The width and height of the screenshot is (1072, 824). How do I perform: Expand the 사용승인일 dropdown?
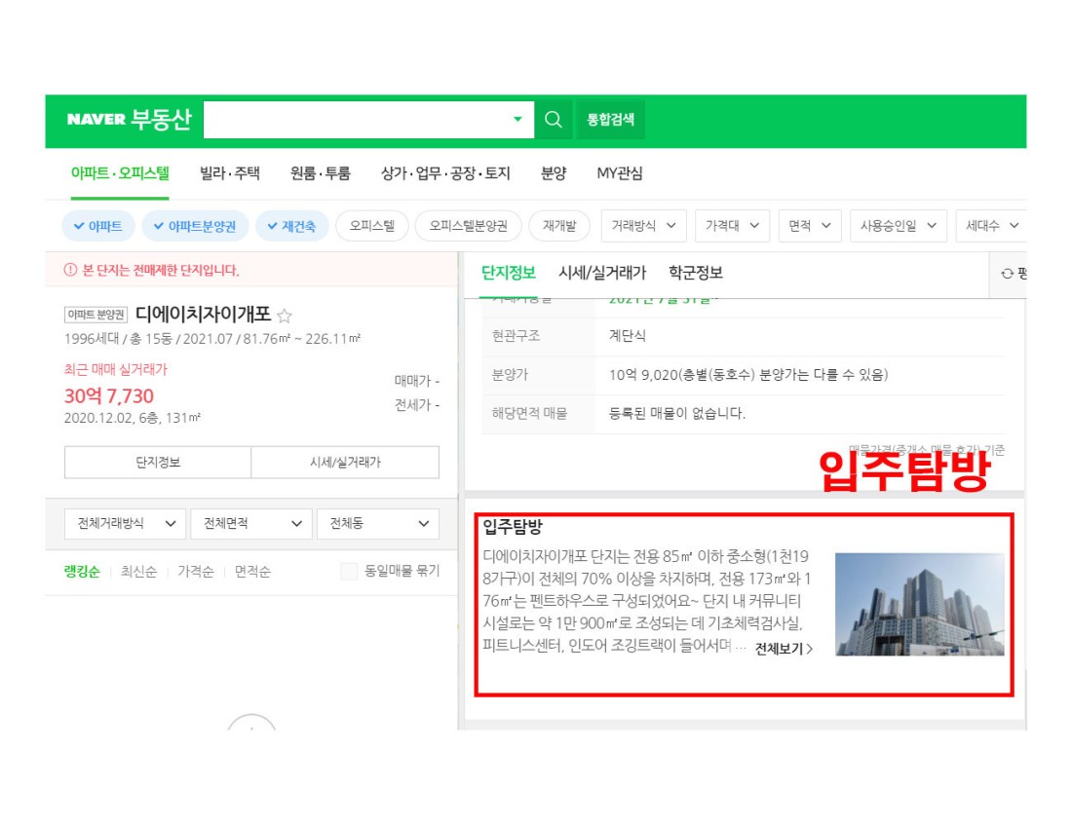coord(899,226)
